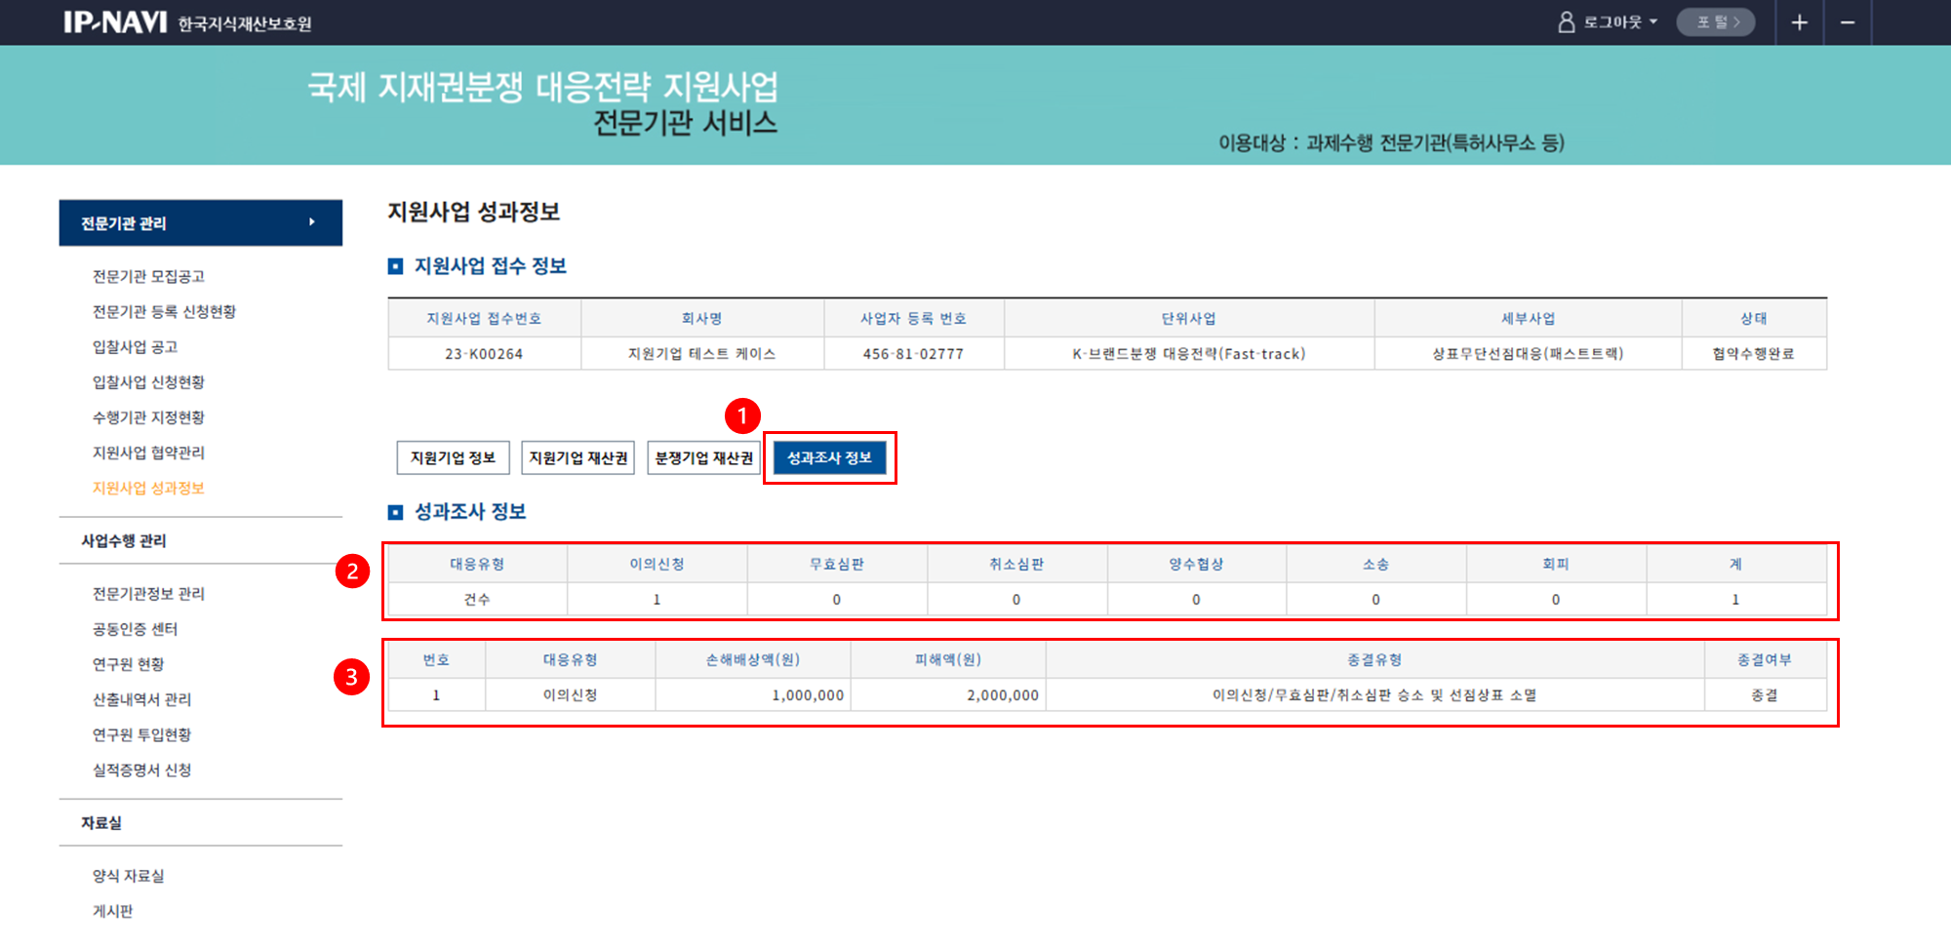Switch to 지원기업 정보 tab

tap(453, 457)
